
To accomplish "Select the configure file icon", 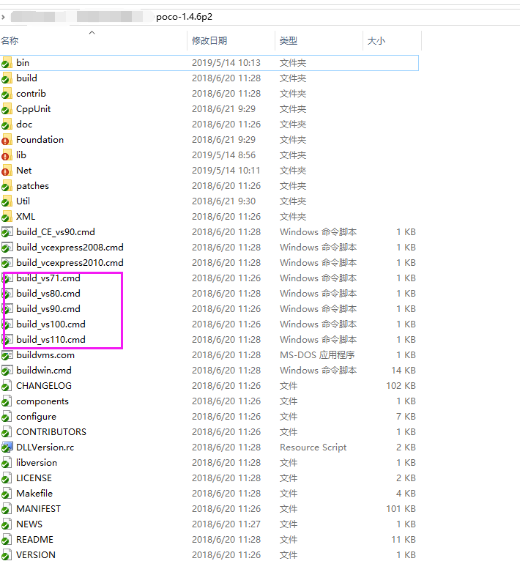I will pyautogui.click(x=7, y=417).
